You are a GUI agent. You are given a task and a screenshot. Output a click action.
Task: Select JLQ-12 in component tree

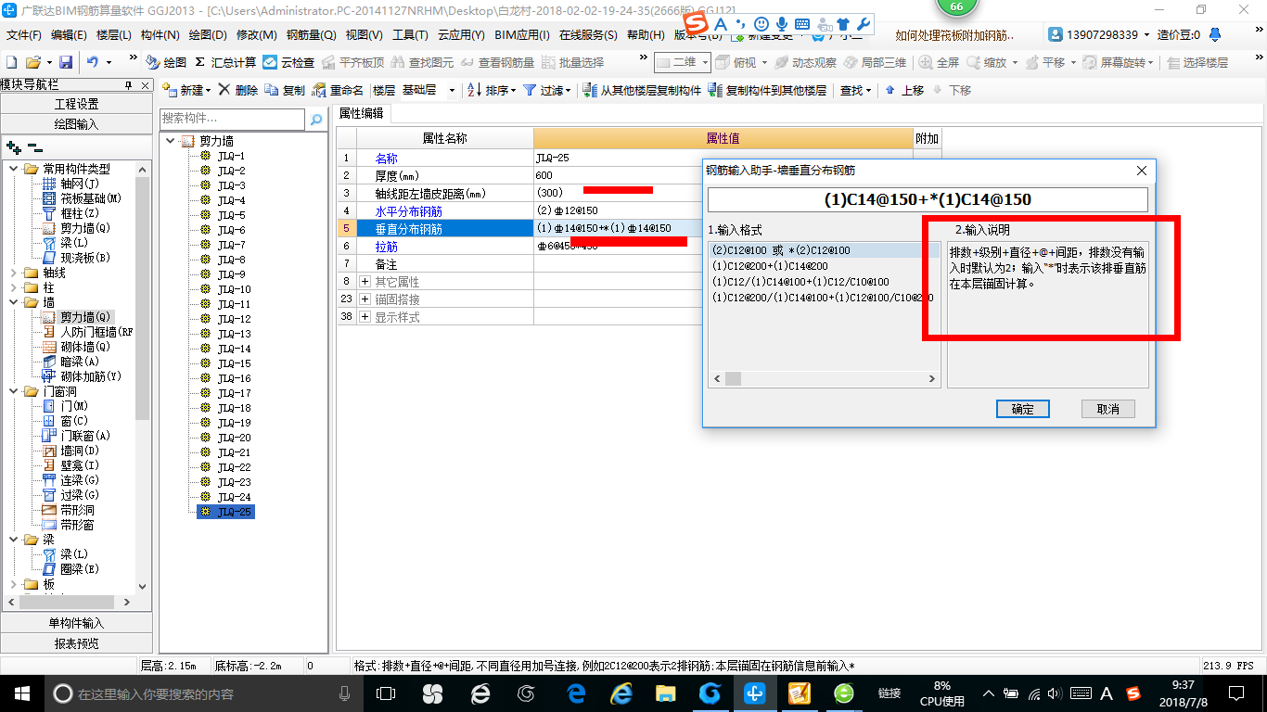[x=234, y=319]
